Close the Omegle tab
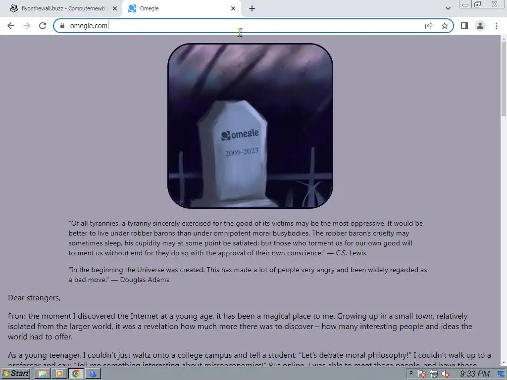 coord(233,8)
